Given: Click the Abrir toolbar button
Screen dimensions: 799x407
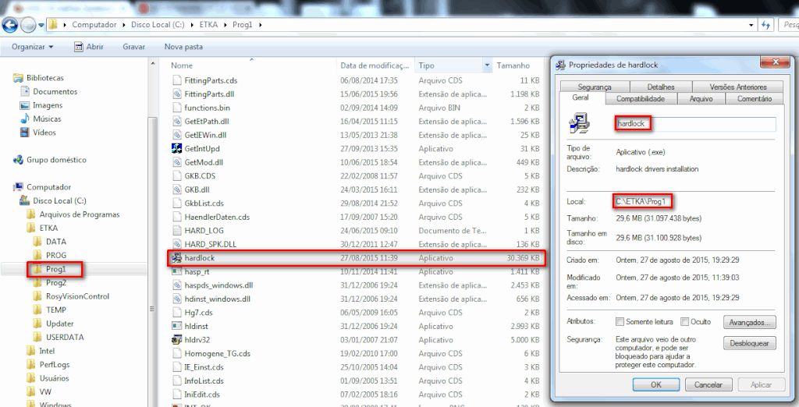Looking at the screenshot, I should [89, 47].
